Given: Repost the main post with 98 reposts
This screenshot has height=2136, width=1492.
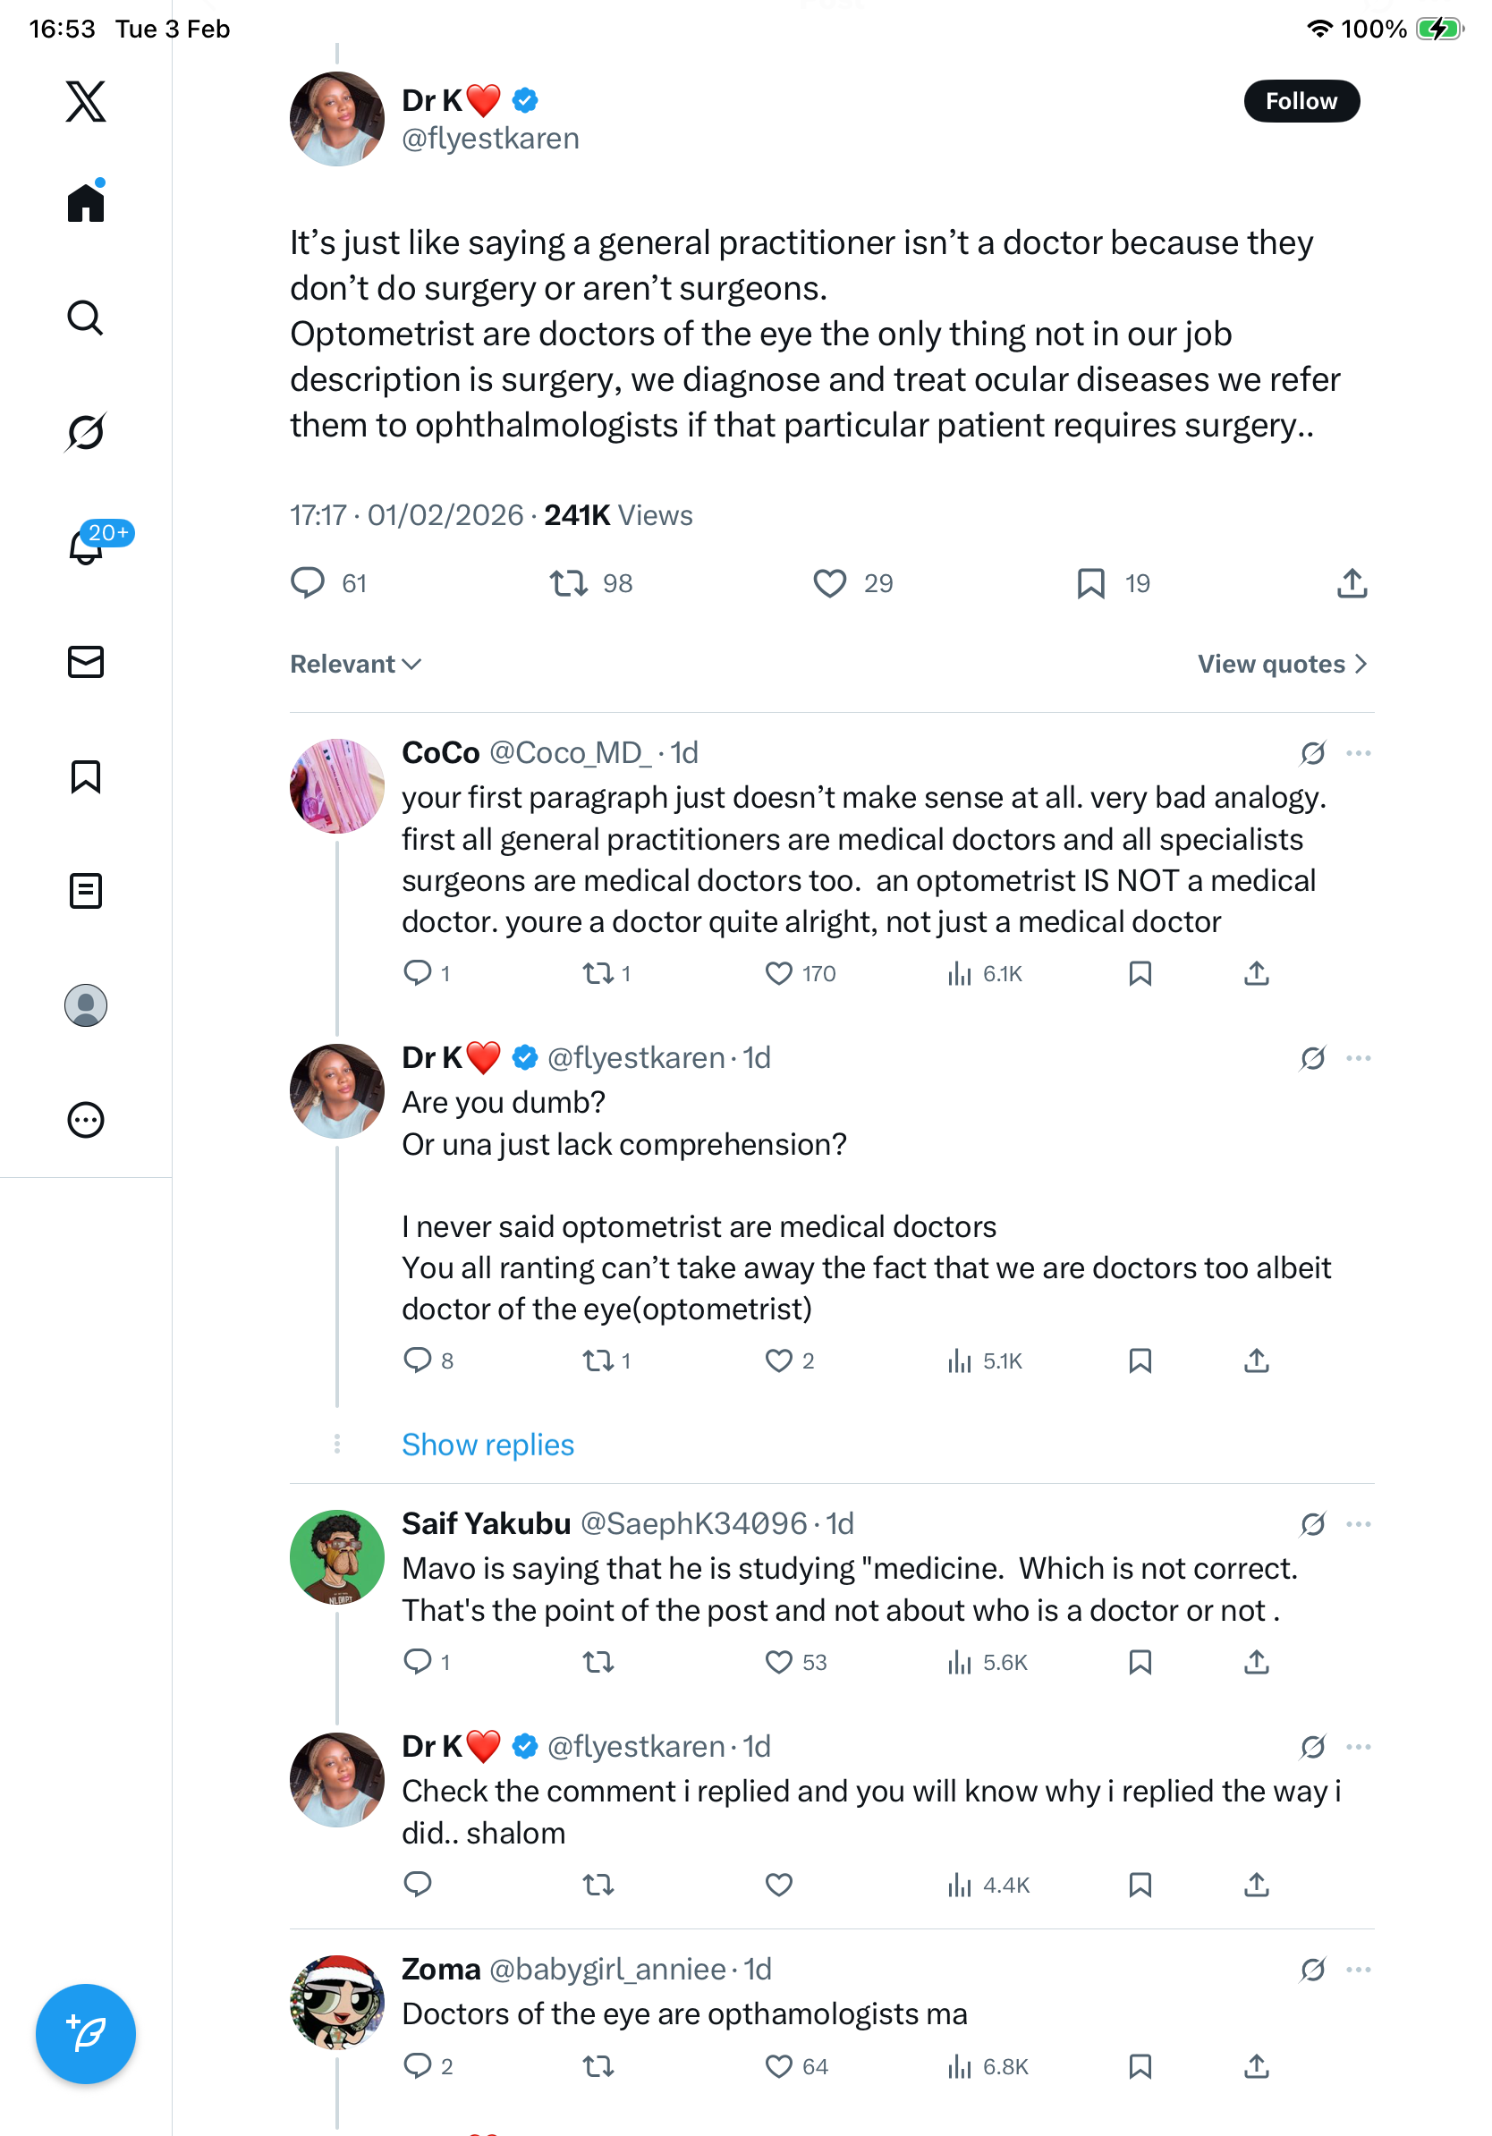Looking at the screenshot, I should pyautogui.click(x=568, y=583).
